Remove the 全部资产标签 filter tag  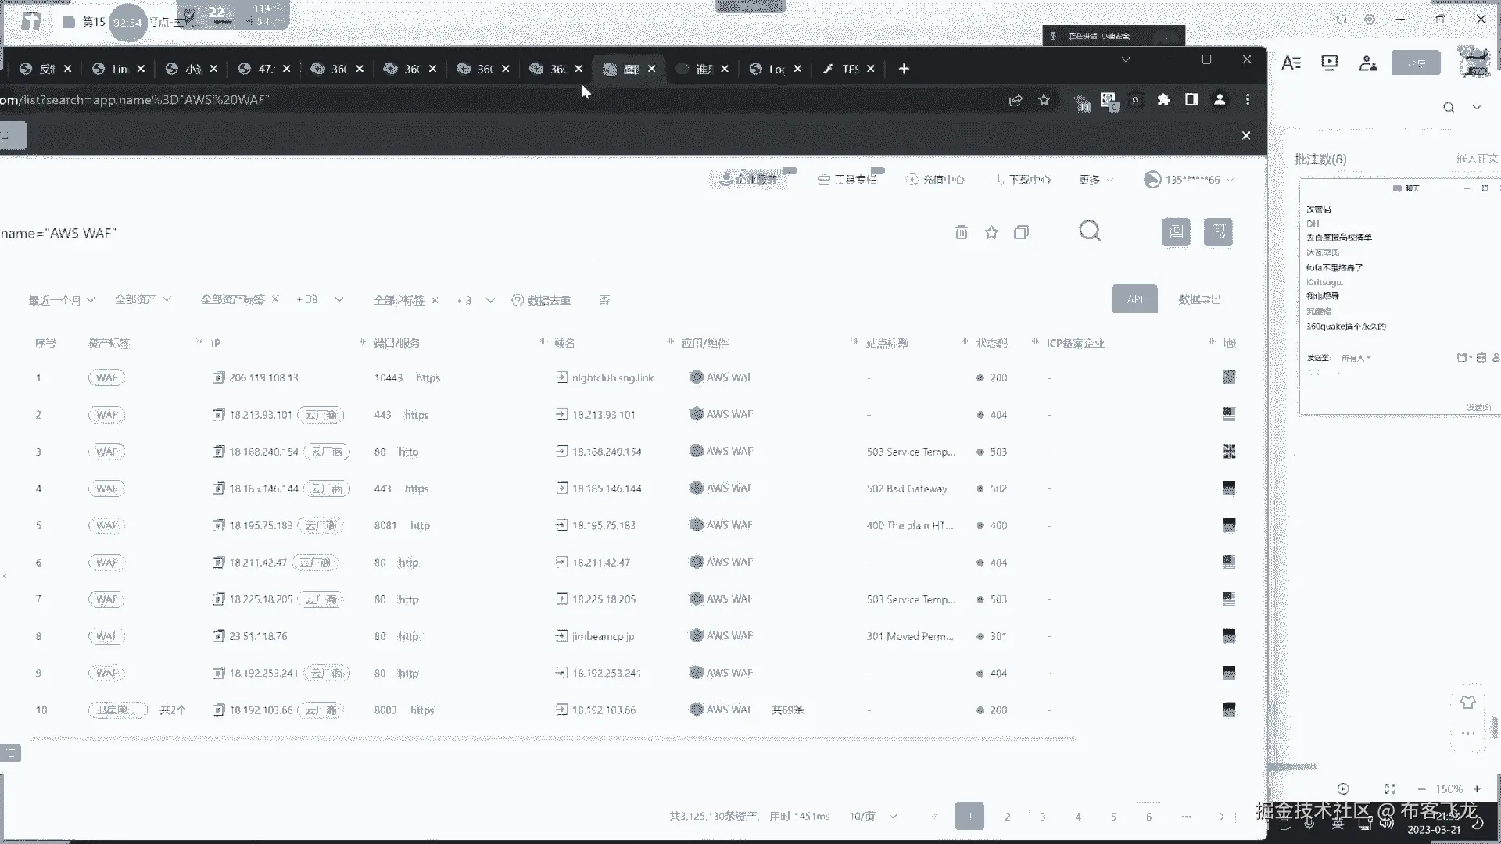point(275,299)
